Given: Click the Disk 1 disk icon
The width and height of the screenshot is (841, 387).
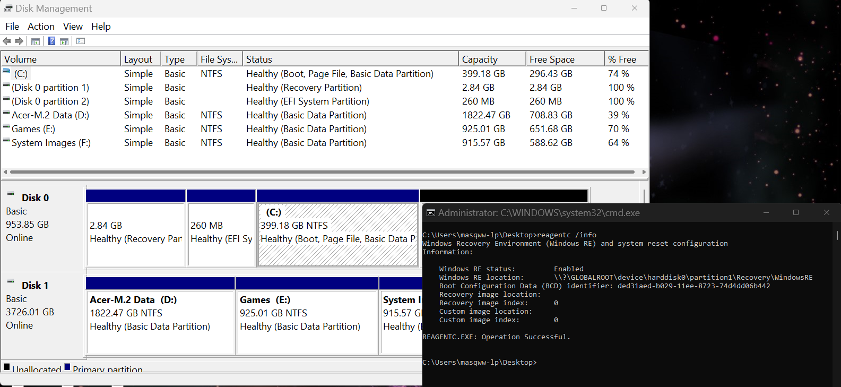Looking at the screenshot, I should tap(11, 282).
